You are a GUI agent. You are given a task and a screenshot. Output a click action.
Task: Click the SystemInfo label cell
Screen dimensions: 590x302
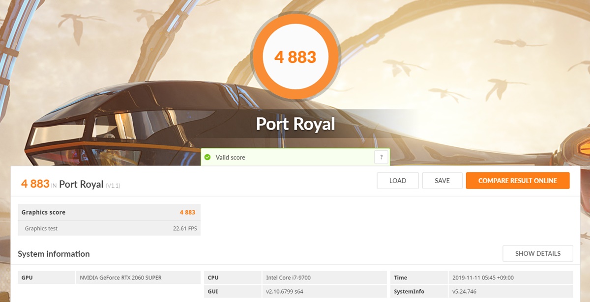pyautogui.click(x=419, y=292)
